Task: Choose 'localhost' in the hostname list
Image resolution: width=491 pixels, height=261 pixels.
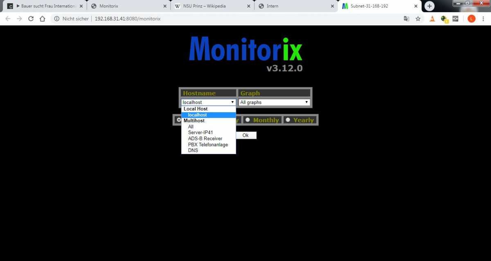Action: 209,115
